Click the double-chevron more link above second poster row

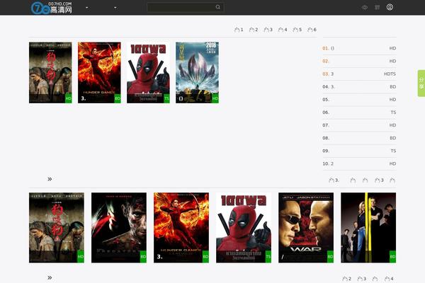point(50,179)
